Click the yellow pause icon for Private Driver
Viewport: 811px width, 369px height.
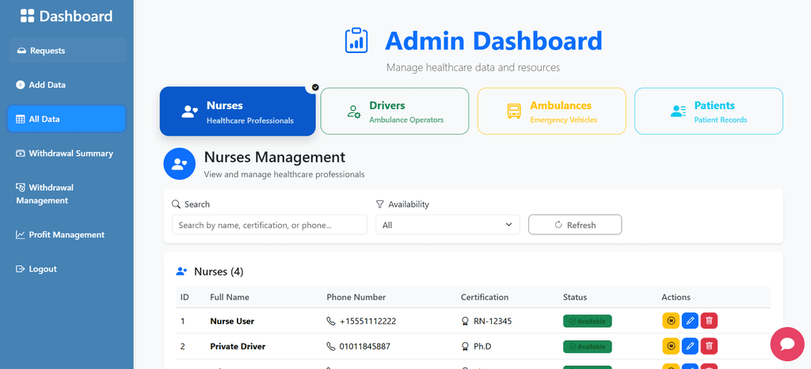point(671,346)
